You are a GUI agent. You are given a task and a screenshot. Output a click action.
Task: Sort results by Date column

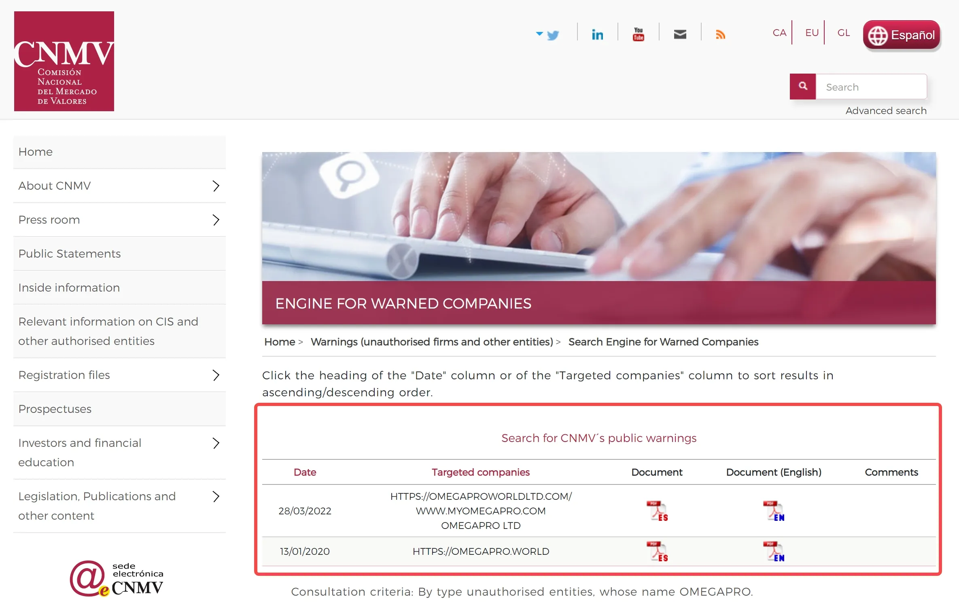(x=305, y=472)
